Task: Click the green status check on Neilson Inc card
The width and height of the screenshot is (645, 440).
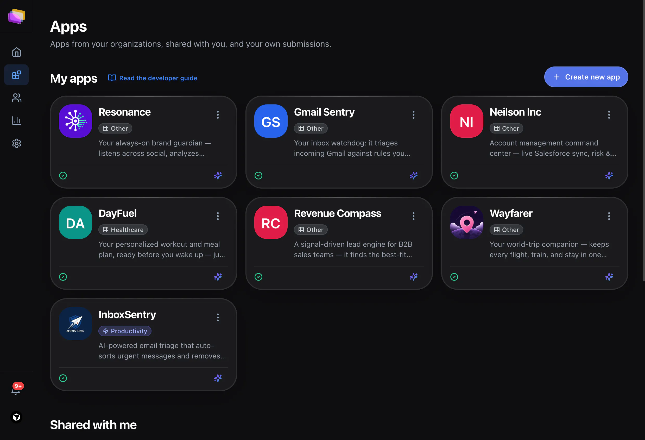Action: pos(454,176)
